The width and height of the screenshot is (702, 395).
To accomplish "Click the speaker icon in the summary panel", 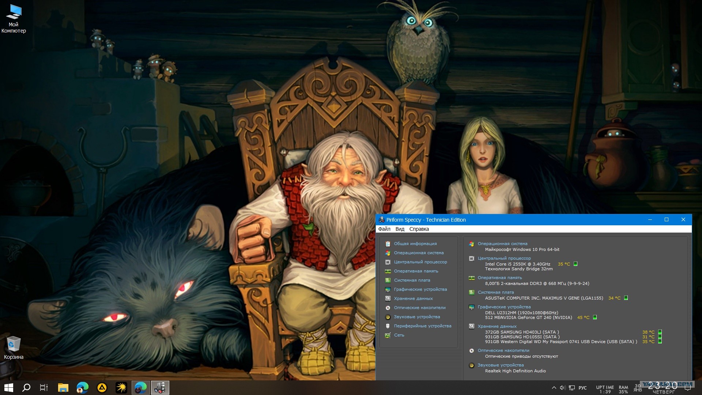I will pos(471,365).
